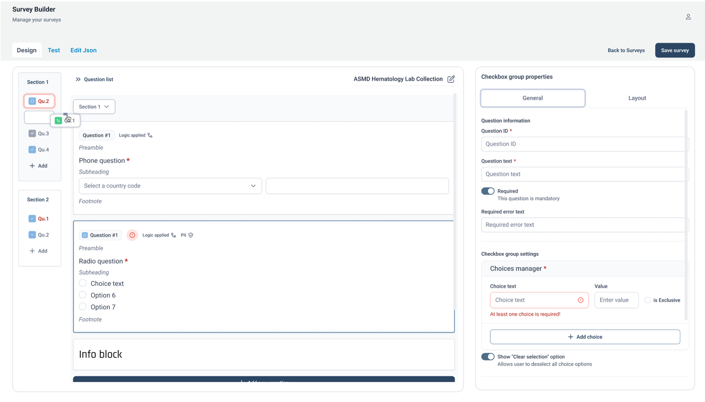Screen dimensions: 705x402
Task: Click the Question ID input field
Action: (x=584, y=144)
